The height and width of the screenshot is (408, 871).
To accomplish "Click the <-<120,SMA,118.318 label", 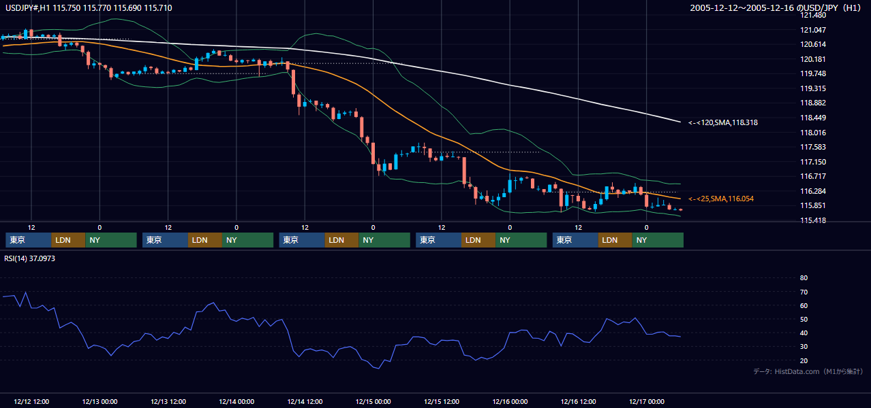I will [x=723, y=123].
